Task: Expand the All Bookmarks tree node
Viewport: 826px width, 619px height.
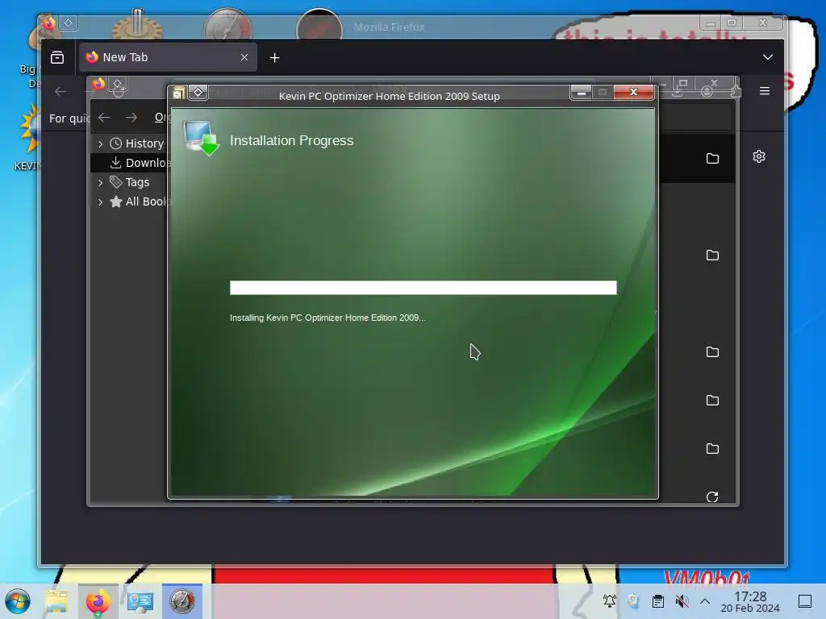Action: coord(100,201)
